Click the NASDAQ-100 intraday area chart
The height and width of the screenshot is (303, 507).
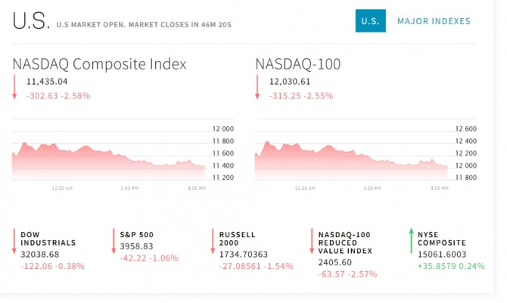(352, 159)
